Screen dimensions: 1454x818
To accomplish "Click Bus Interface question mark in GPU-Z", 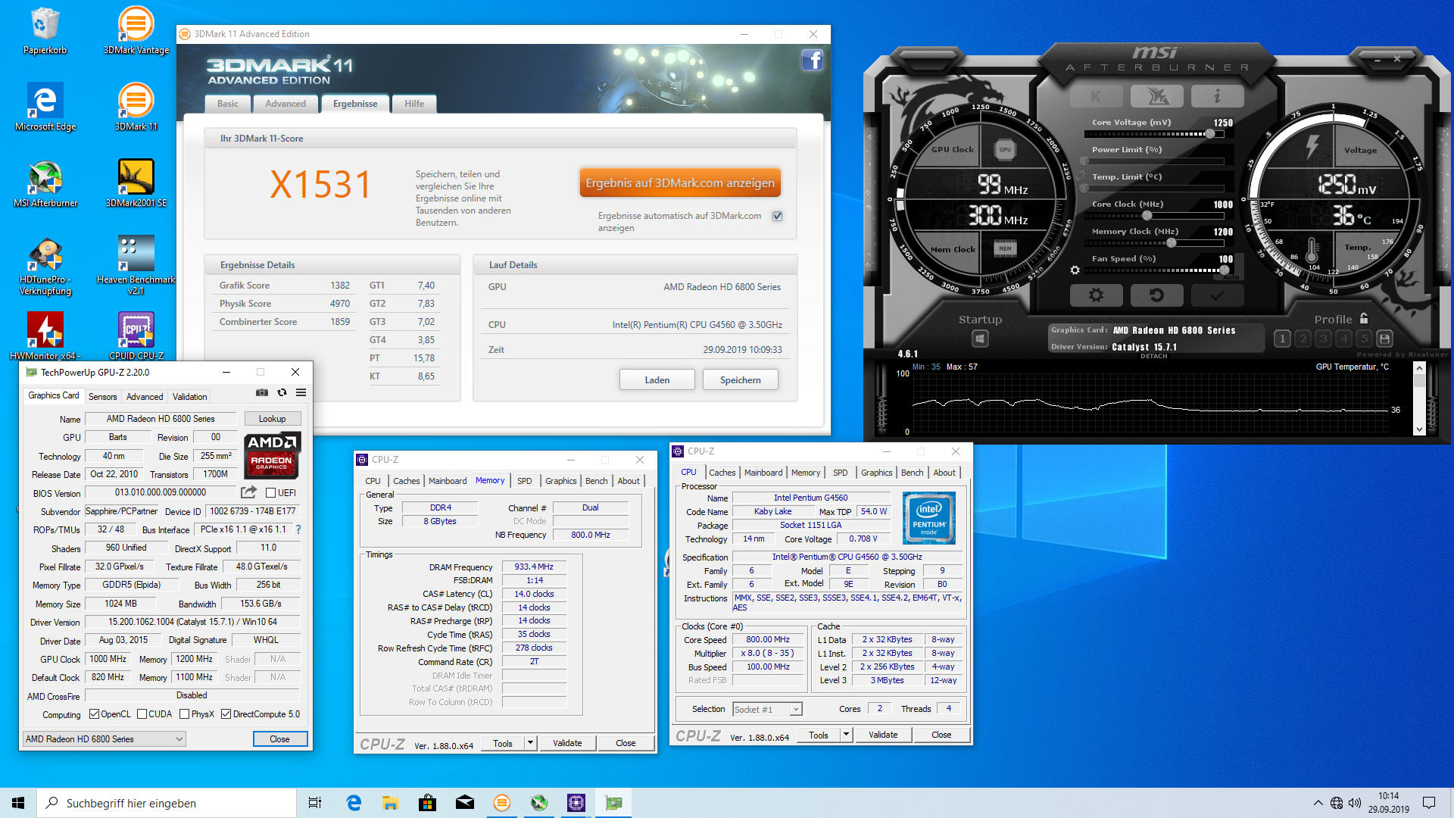I will (x=298, y=529).
